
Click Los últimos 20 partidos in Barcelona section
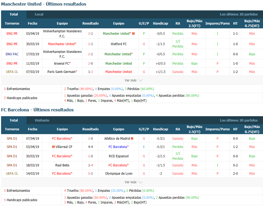(239, 120)
